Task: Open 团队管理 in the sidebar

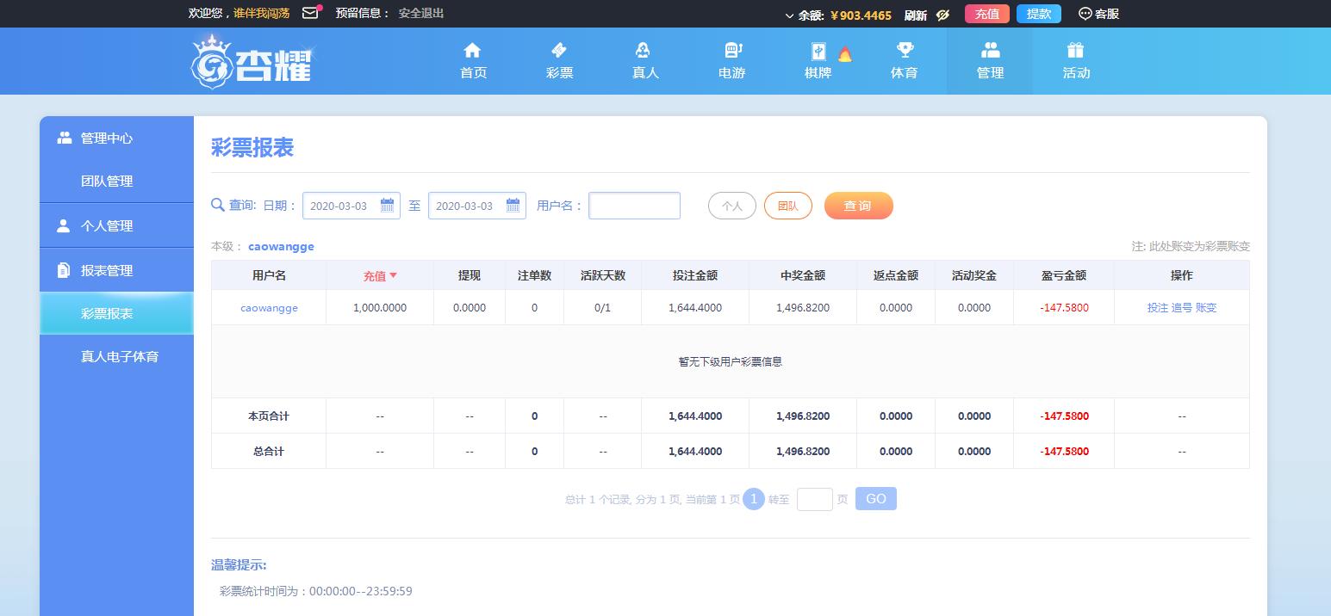Action: (107, 182)
